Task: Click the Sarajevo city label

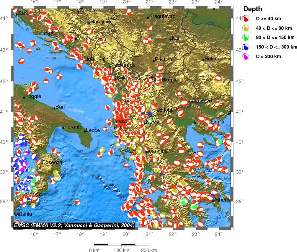Action: [101, 22]
